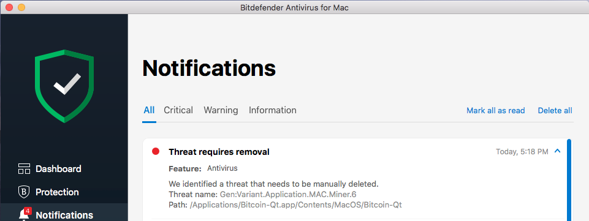This screenshot has width=589, height=221.
Task: Click the red badge showing 4 notifications
Action: [27, 211]
